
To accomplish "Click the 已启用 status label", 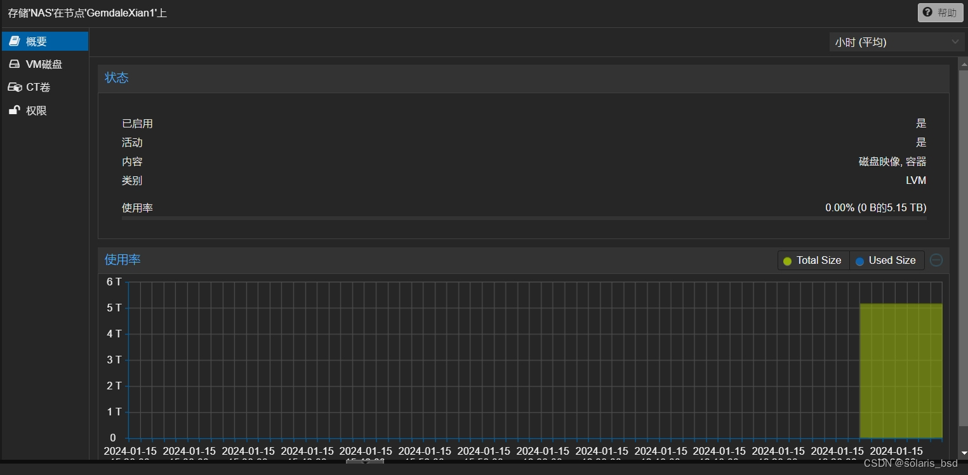I will coord(137,124).
